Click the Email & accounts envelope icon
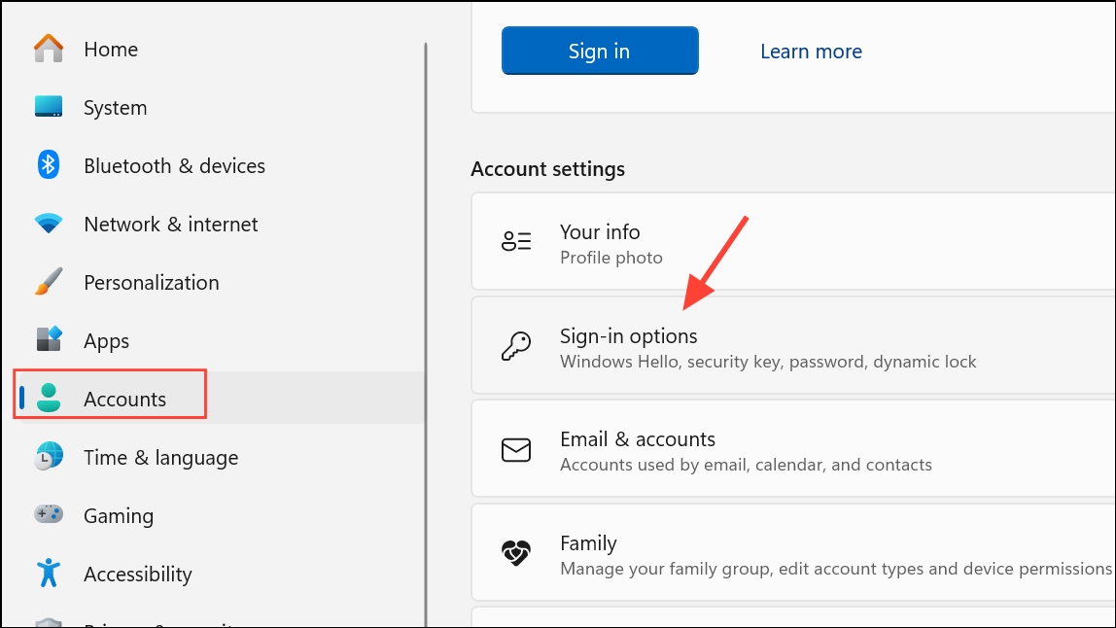Image resolution: width=1116 pixels, height=628 pixels. [516, 450]
